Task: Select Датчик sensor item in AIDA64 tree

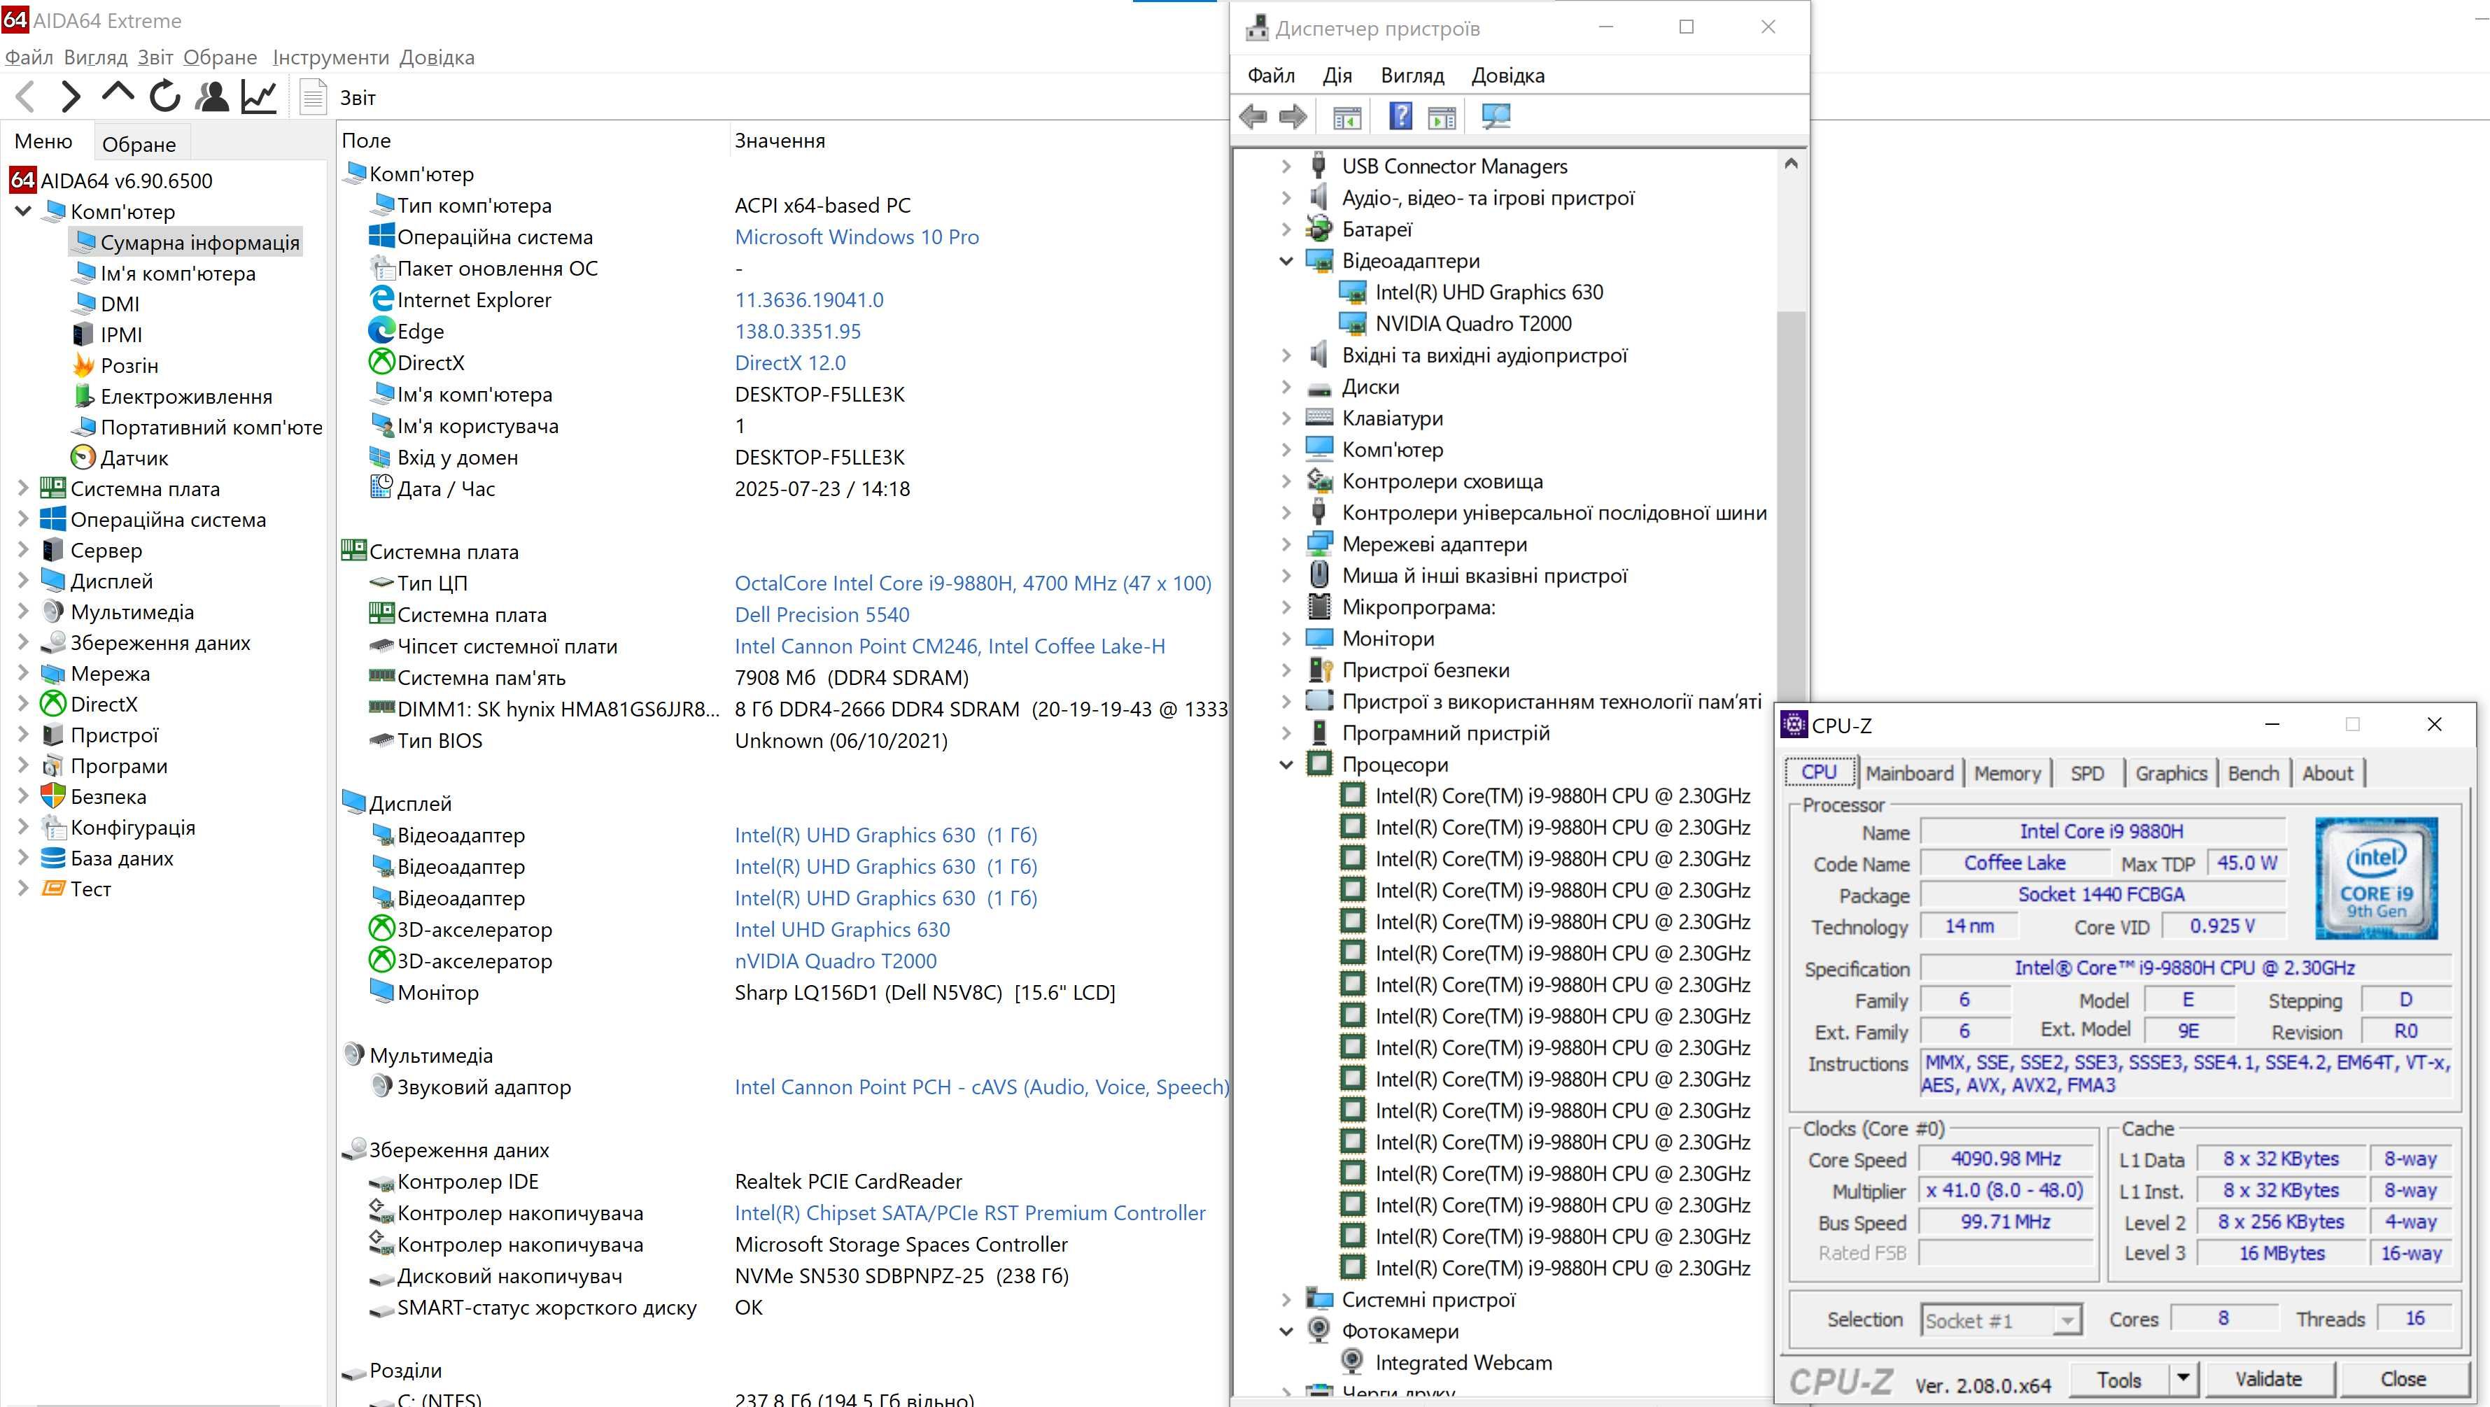Action: pyautogui.click(x=134, y=458)
